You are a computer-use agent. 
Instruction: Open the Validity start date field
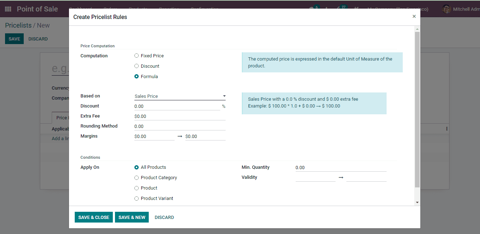(x=315, y=178)
